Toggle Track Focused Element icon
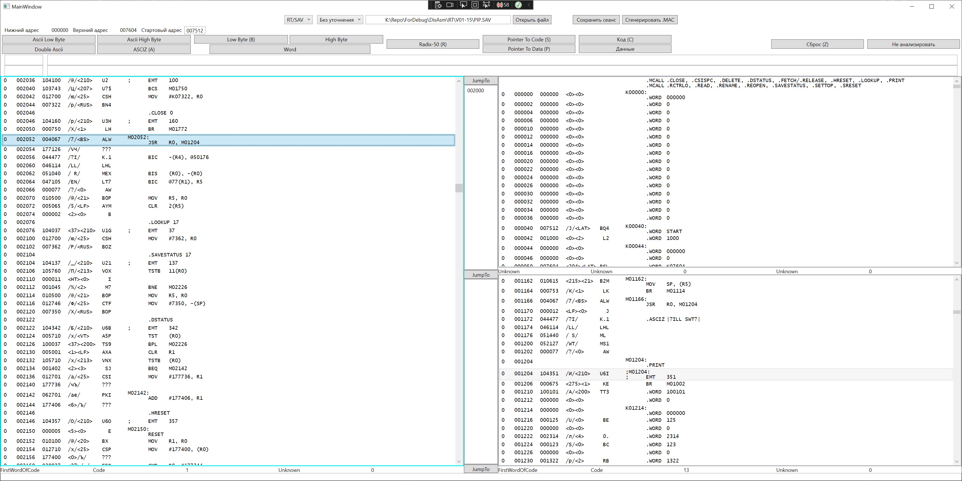 click(487, 5)
